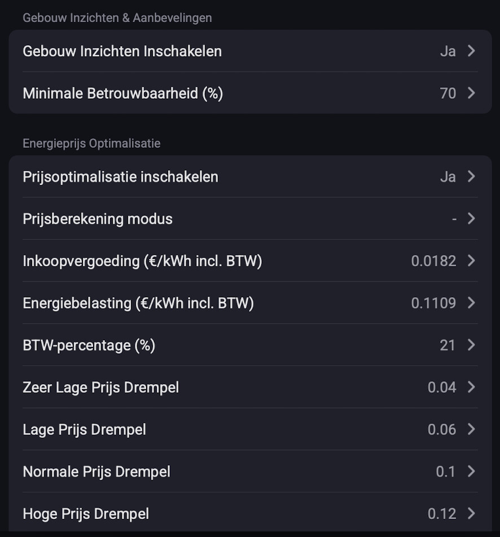This screenshot has height=537, width=500.
Task: Click chevron beside Minimale Betrouwbaarheid
Action: (x=472, y=93)
